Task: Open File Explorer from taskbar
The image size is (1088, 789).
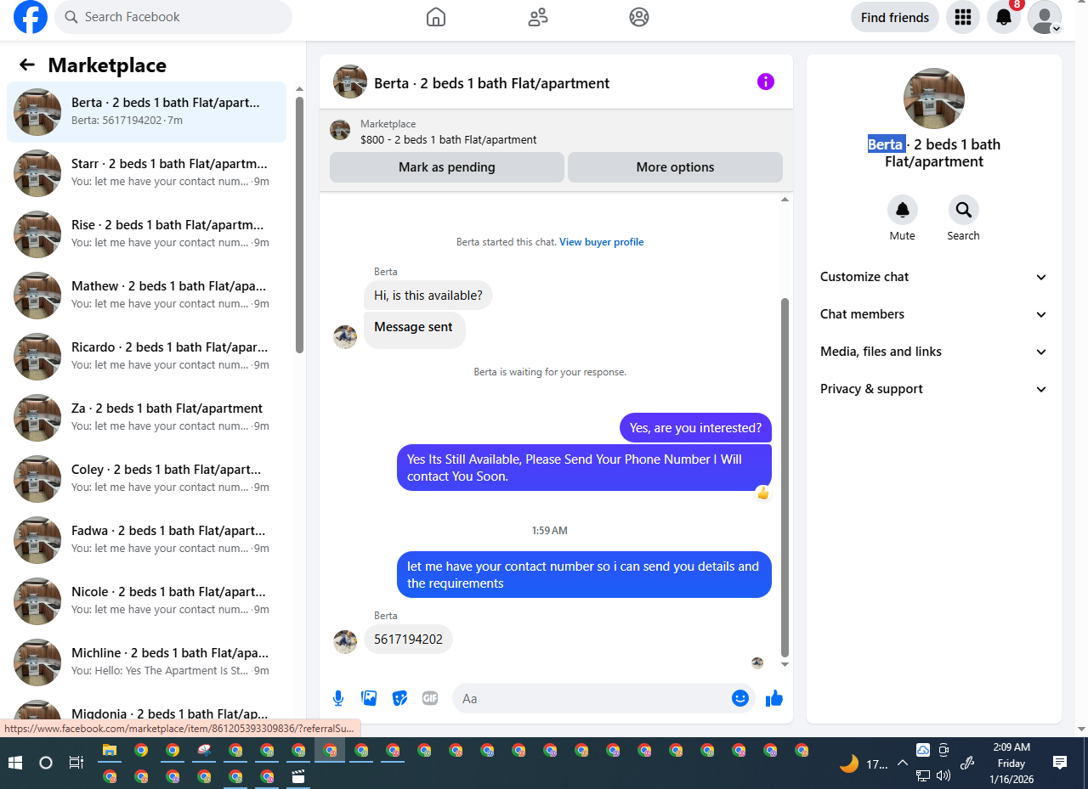Action: [110, 751]
